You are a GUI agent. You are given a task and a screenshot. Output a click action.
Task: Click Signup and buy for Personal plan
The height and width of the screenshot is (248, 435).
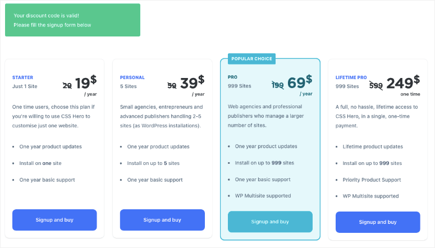pyautogui.click(x=162, y=220)
